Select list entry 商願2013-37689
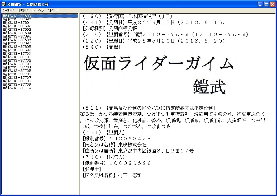 pyautogui.click(x=40, y=16)
